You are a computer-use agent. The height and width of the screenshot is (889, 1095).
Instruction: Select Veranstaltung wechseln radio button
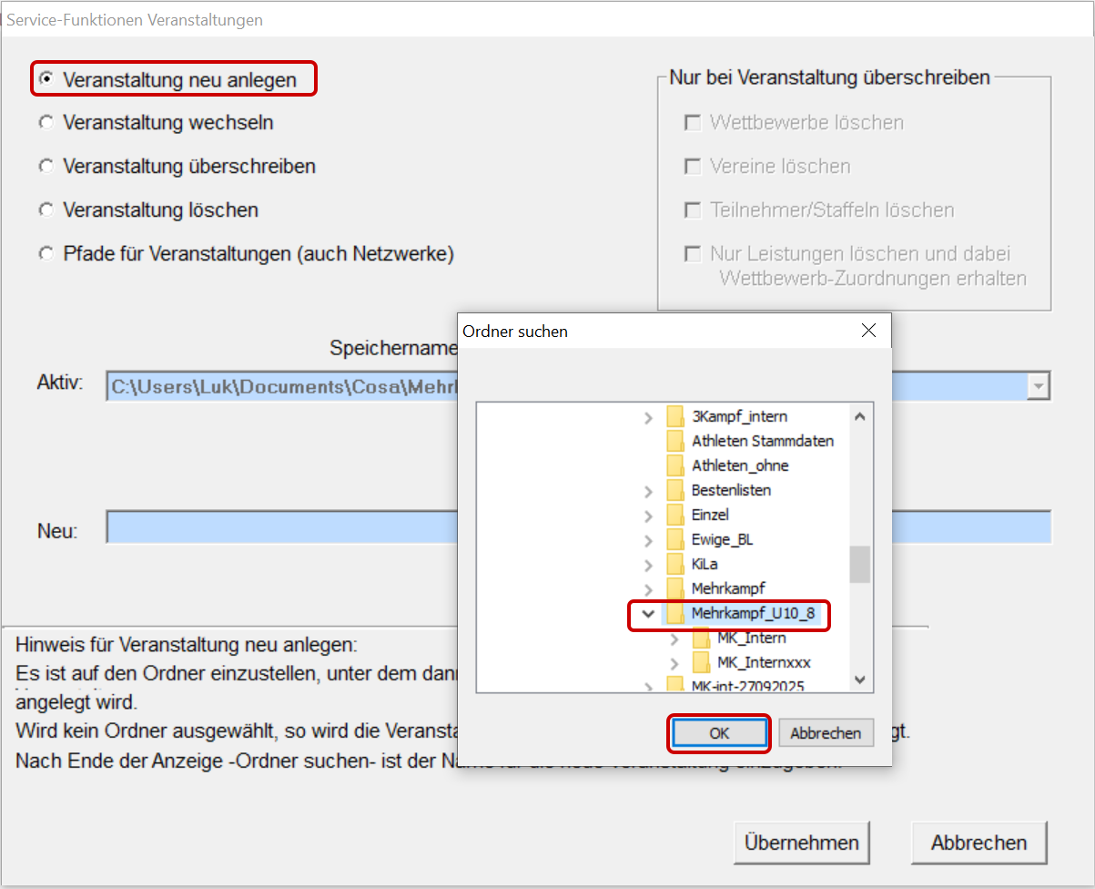pyautogui.click(x=46, y=122)
